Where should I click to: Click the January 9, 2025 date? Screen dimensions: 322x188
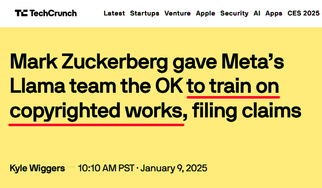click(x=174, y=168)
